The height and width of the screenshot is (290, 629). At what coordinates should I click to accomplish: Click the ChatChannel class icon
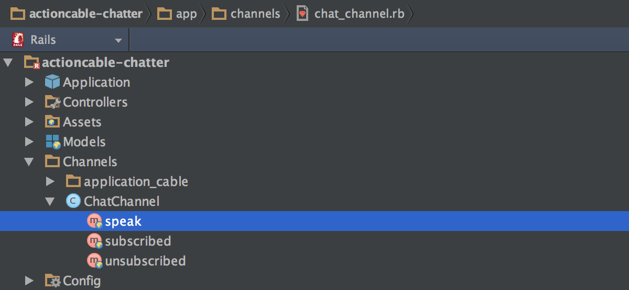click(x=73, y=201)
